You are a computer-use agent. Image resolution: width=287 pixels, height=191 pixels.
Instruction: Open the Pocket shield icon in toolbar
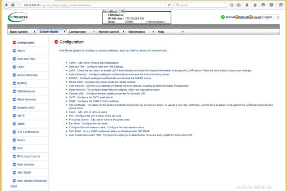tap(271, 5)
